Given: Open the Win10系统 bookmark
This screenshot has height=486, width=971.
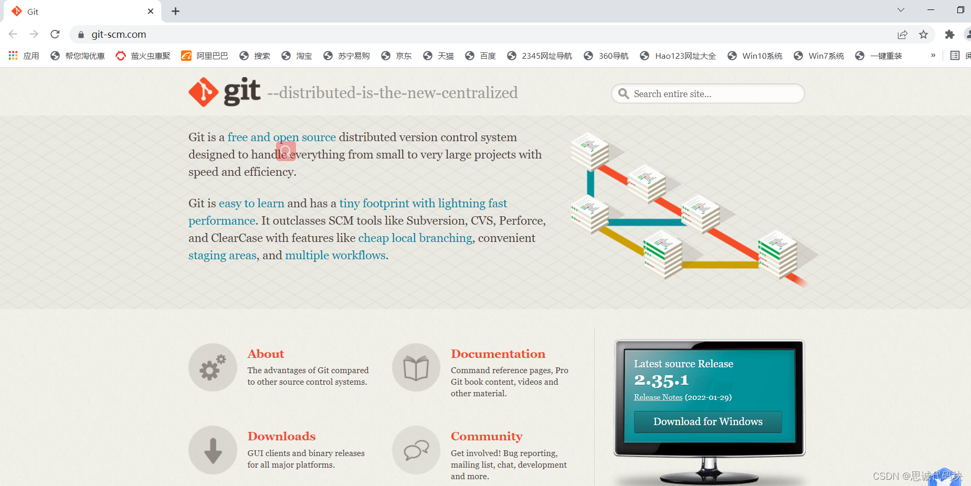Looking at the screenshot, I should 755,56.
